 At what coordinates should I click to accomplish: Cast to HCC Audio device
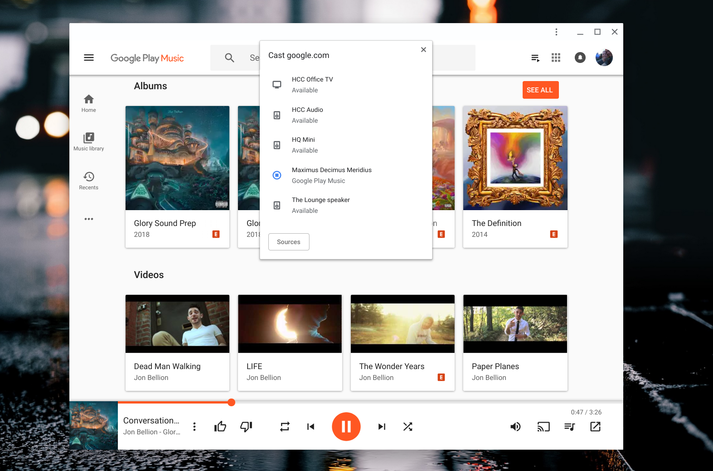point(346,115)
